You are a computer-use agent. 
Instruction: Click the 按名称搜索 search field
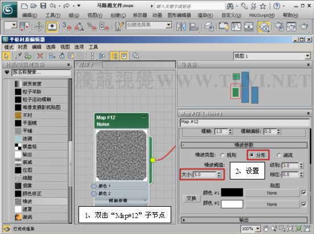tap(42, 72)
